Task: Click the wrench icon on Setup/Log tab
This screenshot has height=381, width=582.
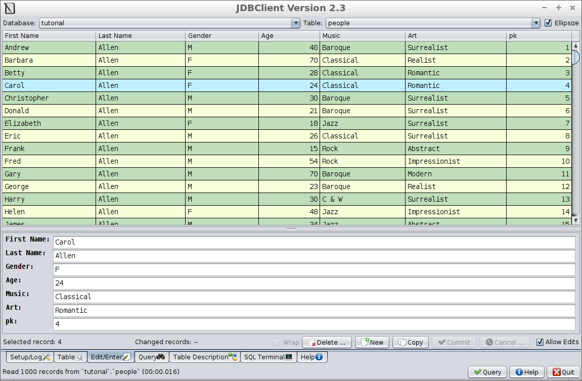Action: pos(47,357)
